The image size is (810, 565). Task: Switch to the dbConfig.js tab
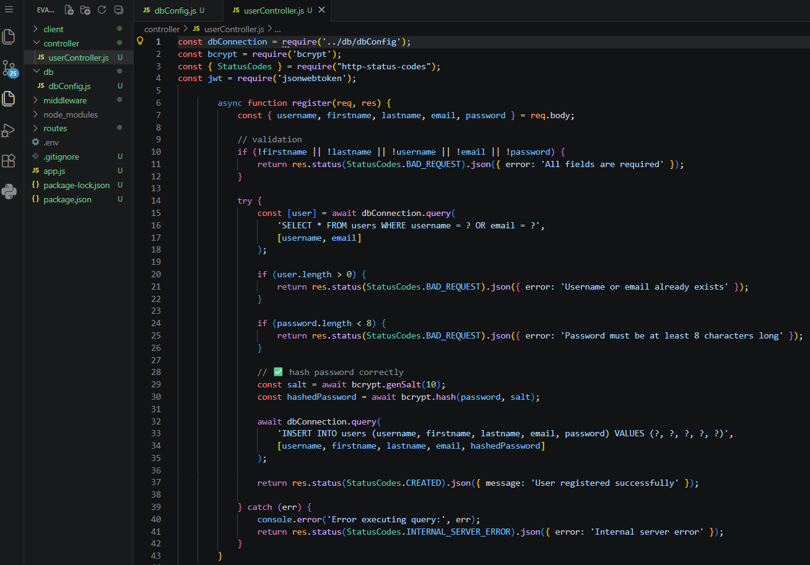[178, 11]
